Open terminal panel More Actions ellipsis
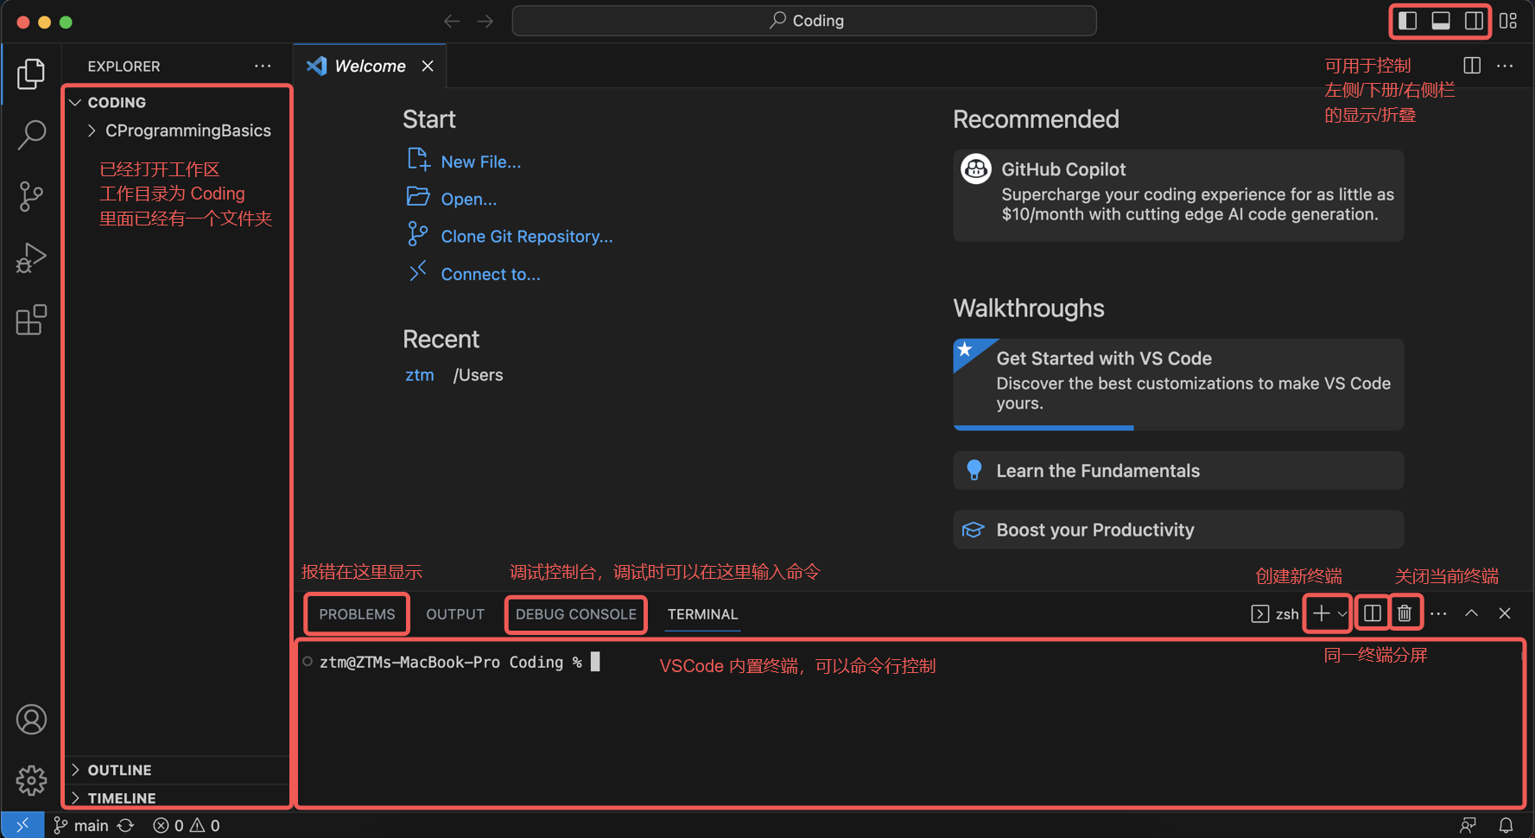The width and height of the screenshot is (1535, 838). tap(1438, 613)
